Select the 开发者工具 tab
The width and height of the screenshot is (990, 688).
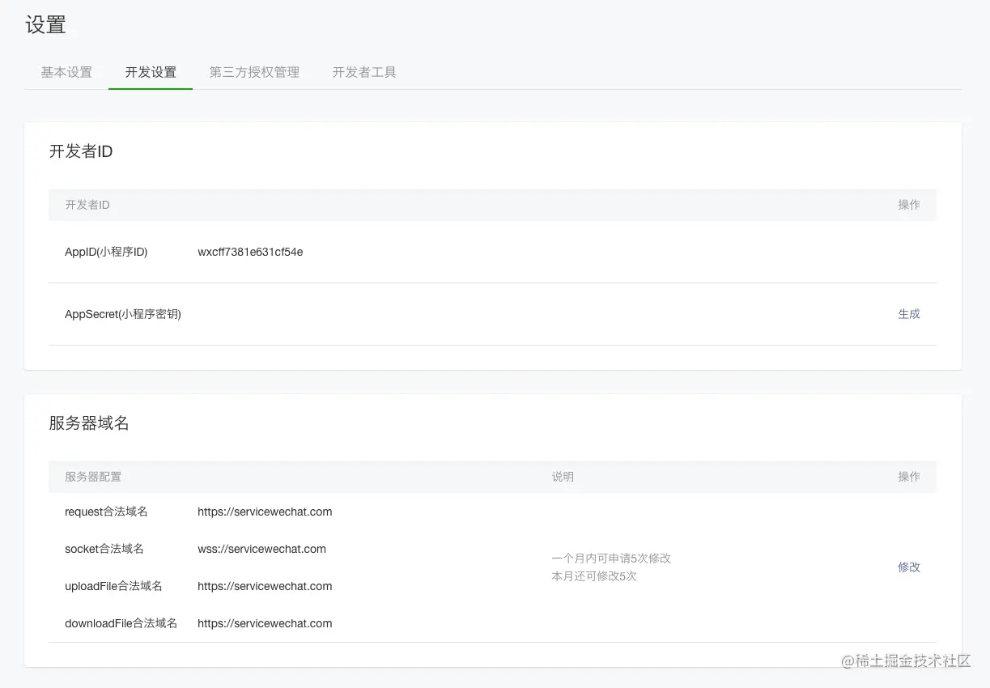363,72
